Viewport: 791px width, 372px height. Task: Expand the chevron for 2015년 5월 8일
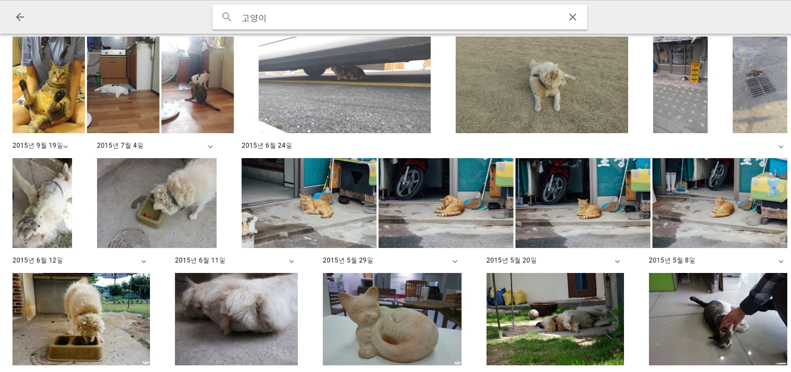[781, 261]
